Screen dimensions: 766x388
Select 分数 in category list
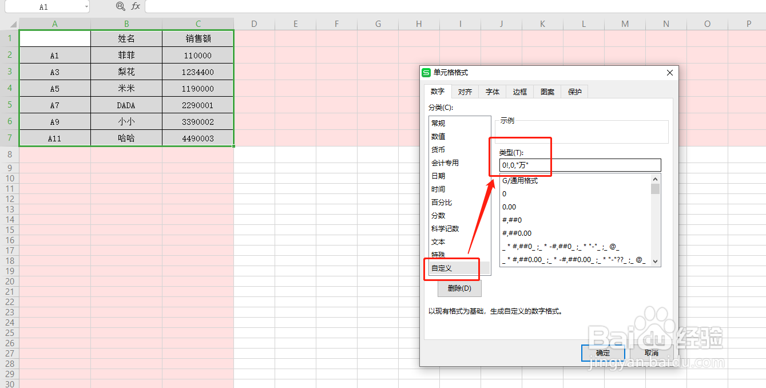coord(460,215)
